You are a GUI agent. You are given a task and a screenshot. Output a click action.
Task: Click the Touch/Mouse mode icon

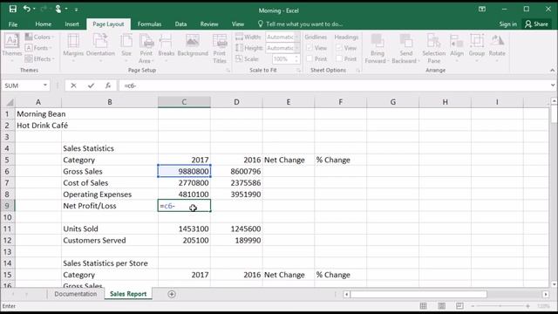58,9
